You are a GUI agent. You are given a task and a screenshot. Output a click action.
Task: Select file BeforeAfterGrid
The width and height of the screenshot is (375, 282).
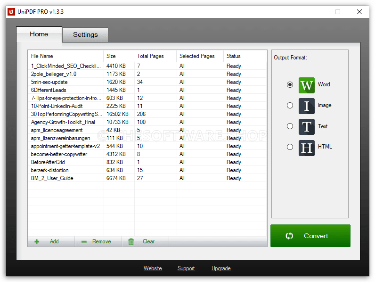pos(48,162)
